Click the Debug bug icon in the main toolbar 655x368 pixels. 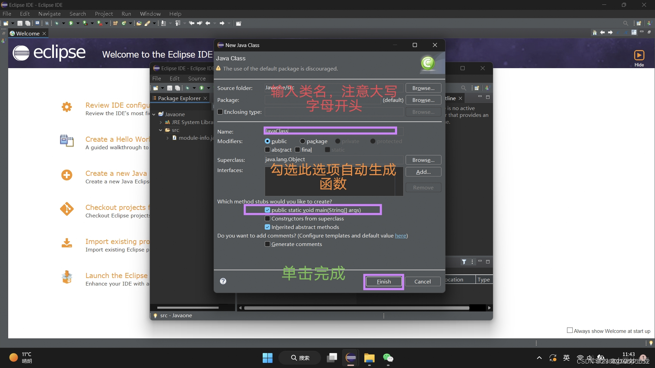pos(57,23)
